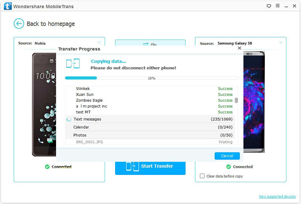301x204 pixels.
Task: Click the Text messages loading spinner icon
Action: click(x=69, y=119)
